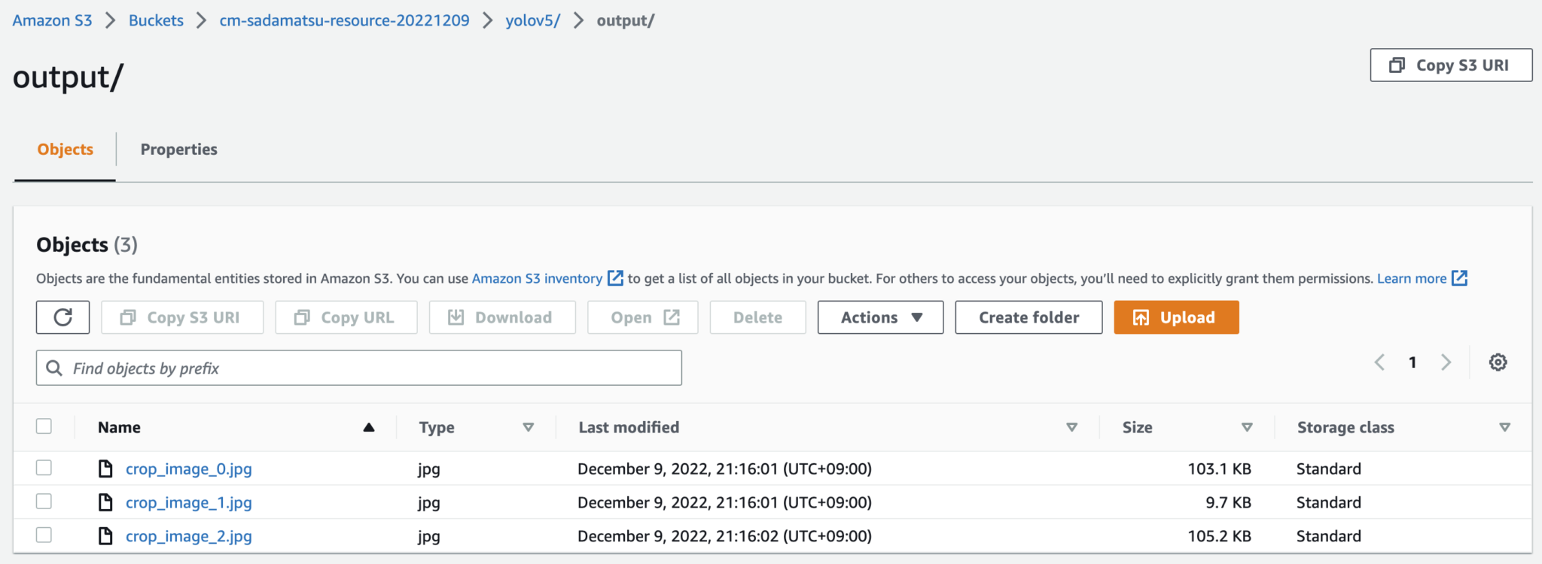Open the page preferences gear
This screenshot has width=1542, height=564.
point(1497,362)
